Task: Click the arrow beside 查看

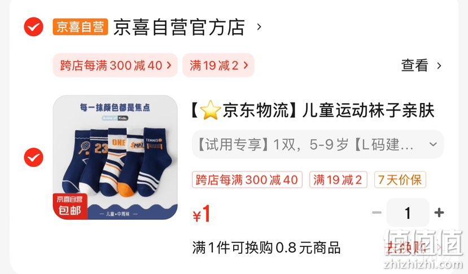Action: click(x=439, y=65)
